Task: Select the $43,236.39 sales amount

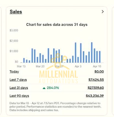Action: pos(95,96)
